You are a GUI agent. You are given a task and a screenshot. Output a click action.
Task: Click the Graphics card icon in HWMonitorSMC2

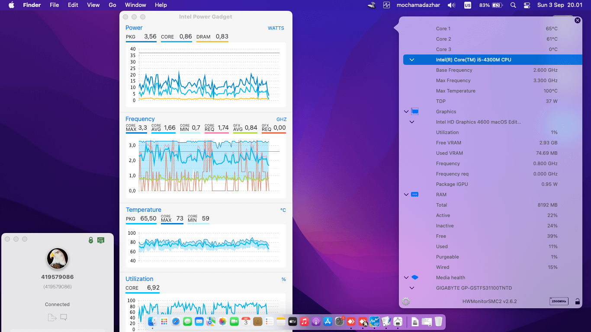[x=415, y=112]
